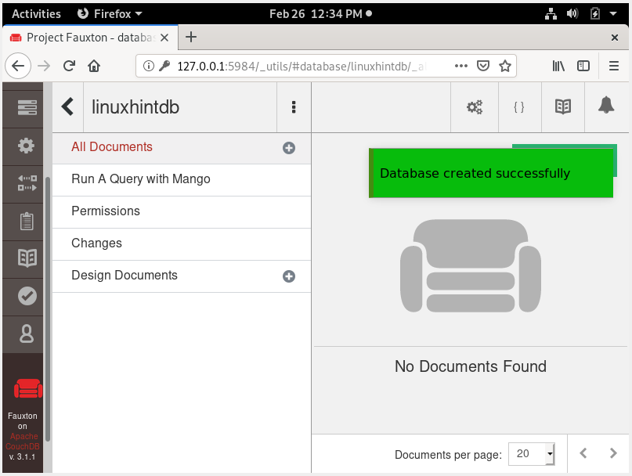This screenshot has width=632, height=476.
Task: Open the user account icon in sidebar
Action: (x=27, y=334)
